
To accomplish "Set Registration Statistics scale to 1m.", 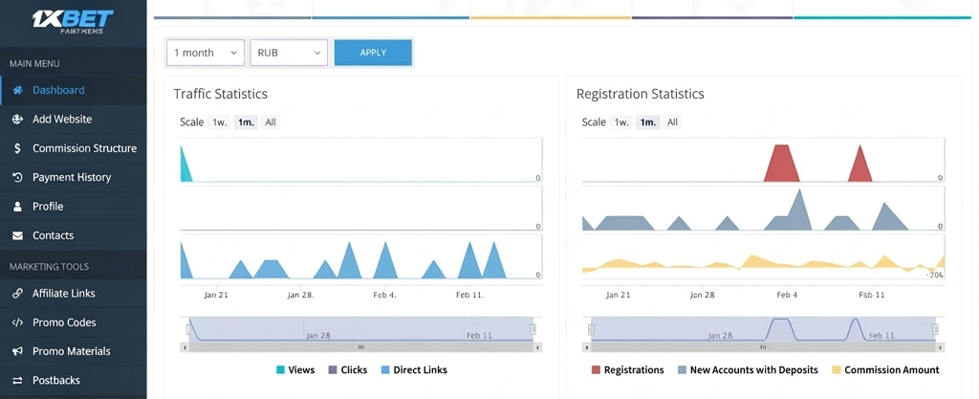I will point(648,122).
